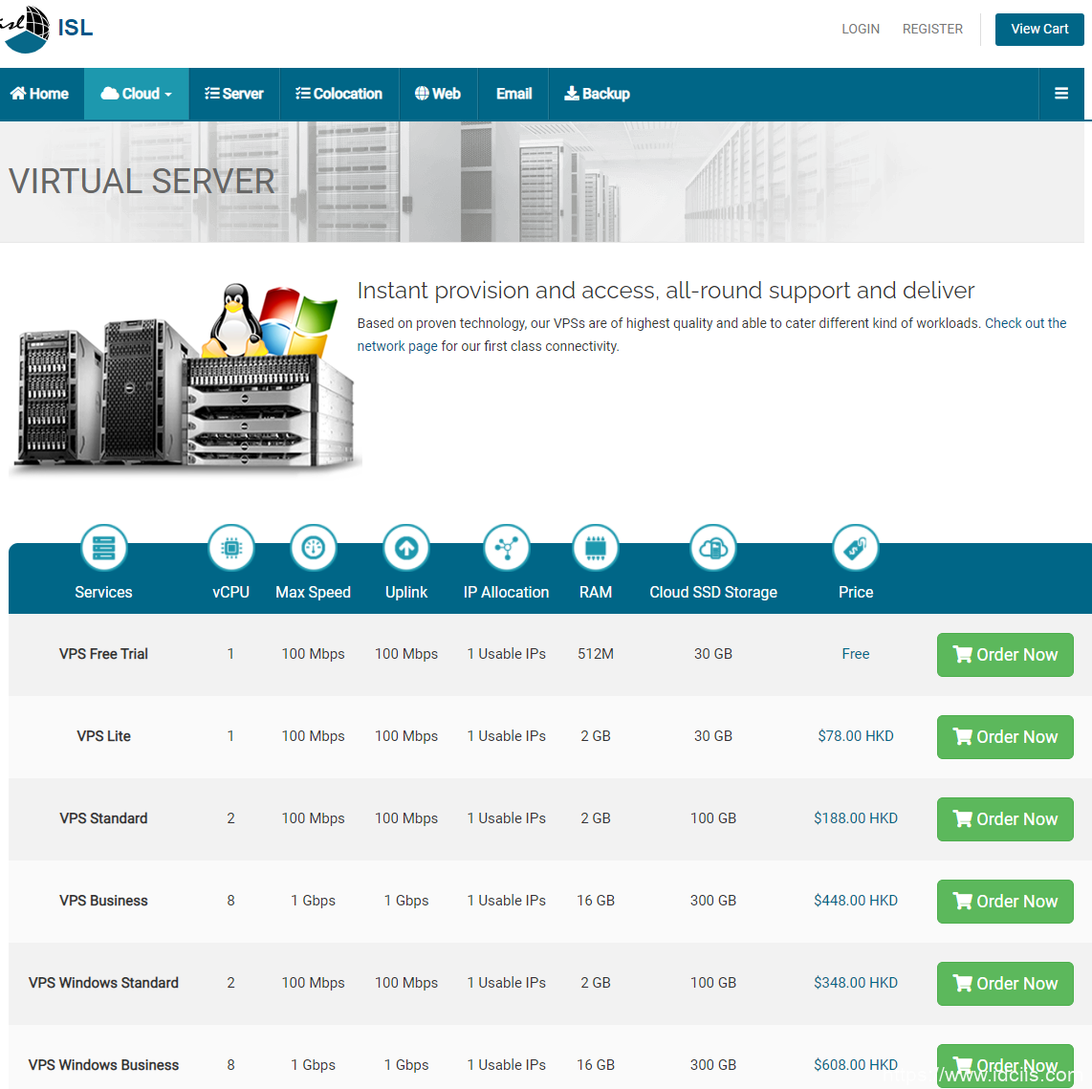
Task: Click the 'VPS Standard' service name
Action: click(104, 818)
